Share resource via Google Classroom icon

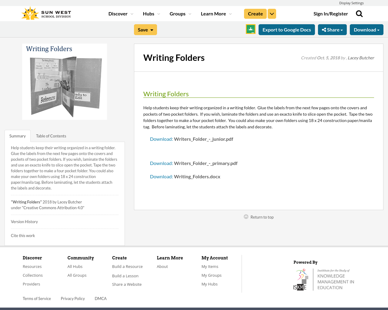(x=250, y=29)
